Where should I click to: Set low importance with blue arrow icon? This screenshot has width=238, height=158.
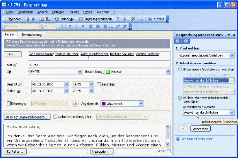[124, 19]
